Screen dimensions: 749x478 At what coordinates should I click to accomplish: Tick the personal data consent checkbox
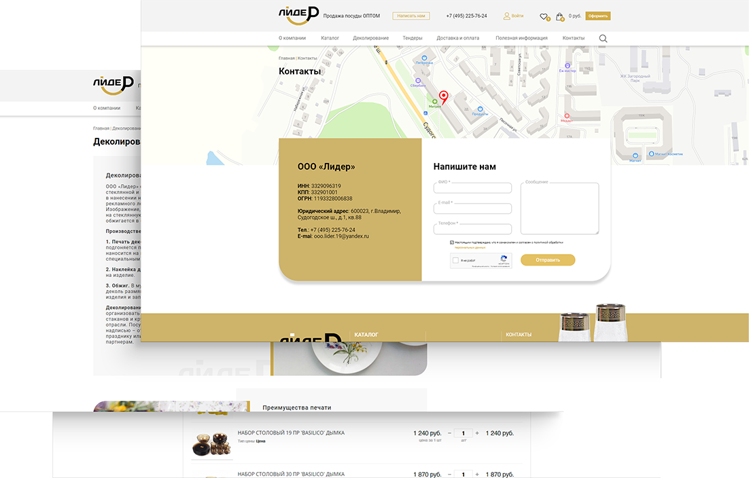[x=452, y=242]
